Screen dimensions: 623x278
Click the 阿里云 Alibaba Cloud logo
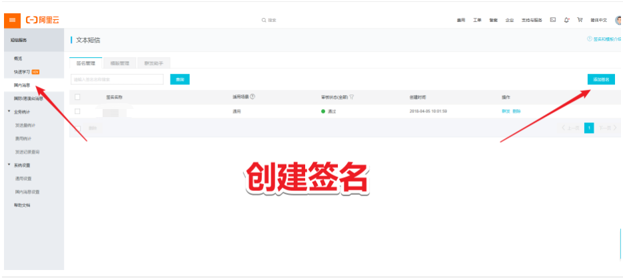(x=43, y=20)
